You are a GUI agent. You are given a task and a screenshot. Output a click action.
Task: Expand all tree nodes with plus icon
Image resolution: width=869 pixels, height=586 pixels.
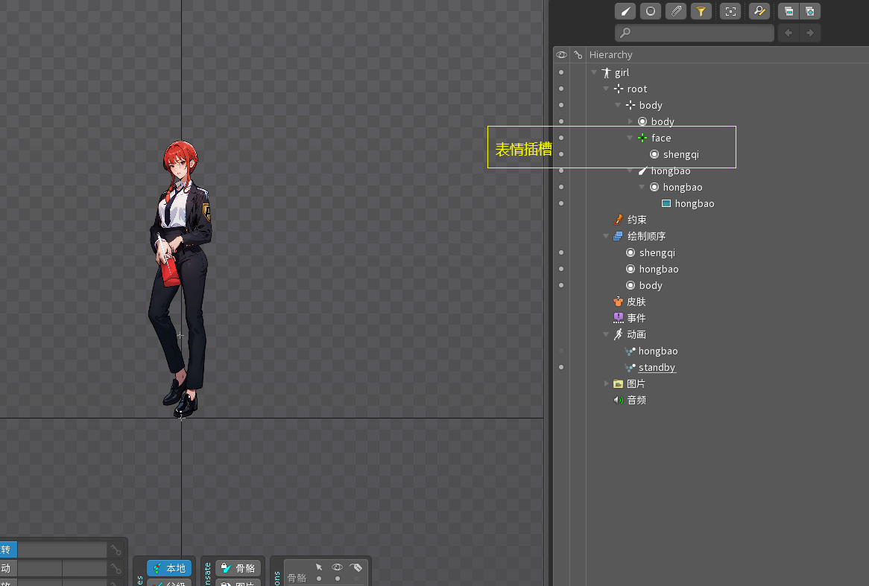(x=809, y=11)
